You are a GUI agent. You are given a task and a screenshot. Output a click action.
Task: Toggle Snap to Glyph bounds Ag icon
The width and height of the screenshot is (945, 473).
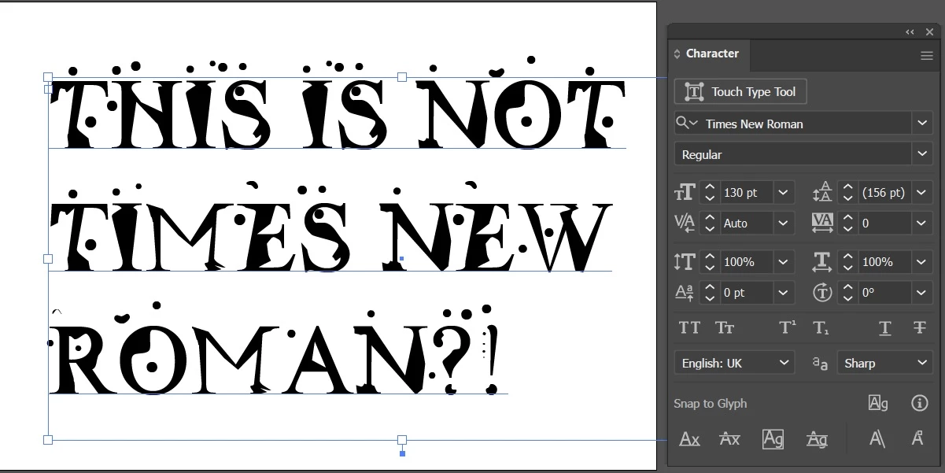(878, 403)
